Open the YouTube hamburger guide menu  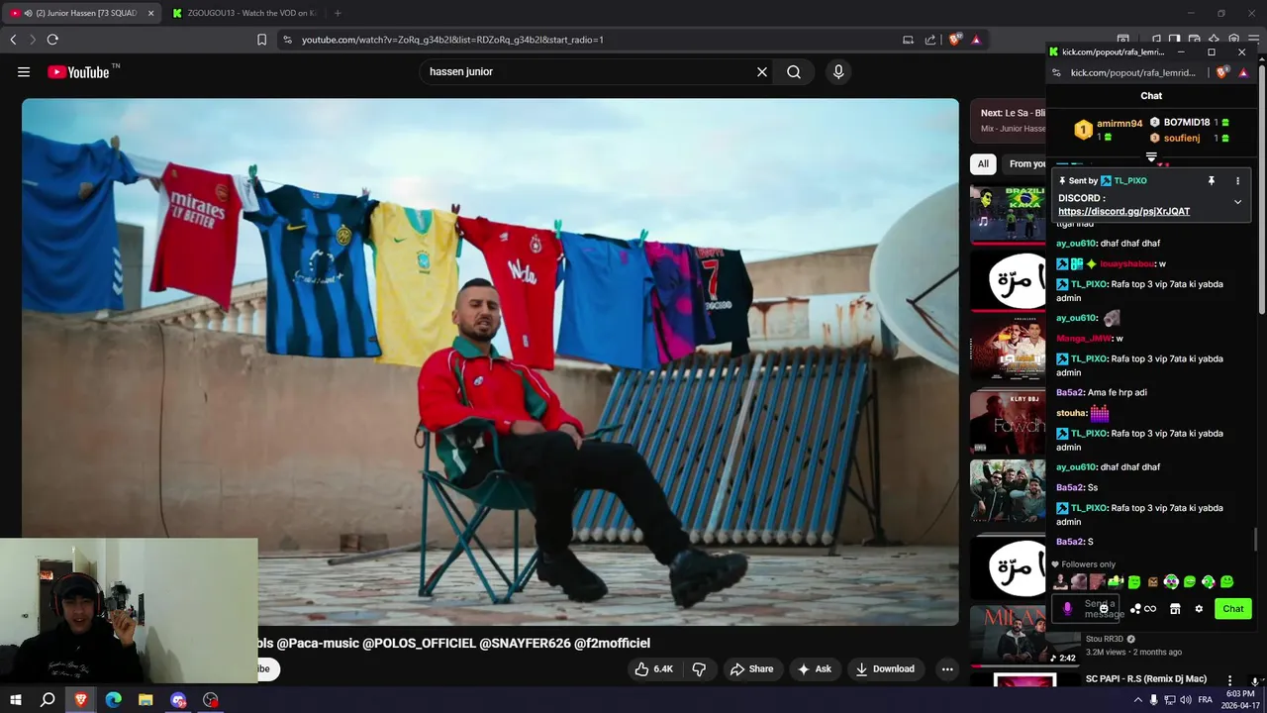pos(24,72)
